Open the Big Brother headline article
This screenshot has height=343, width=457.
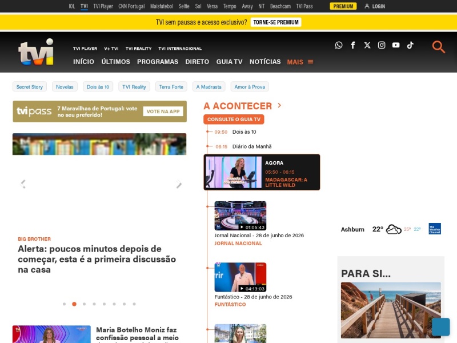click(x=97, y=259)
